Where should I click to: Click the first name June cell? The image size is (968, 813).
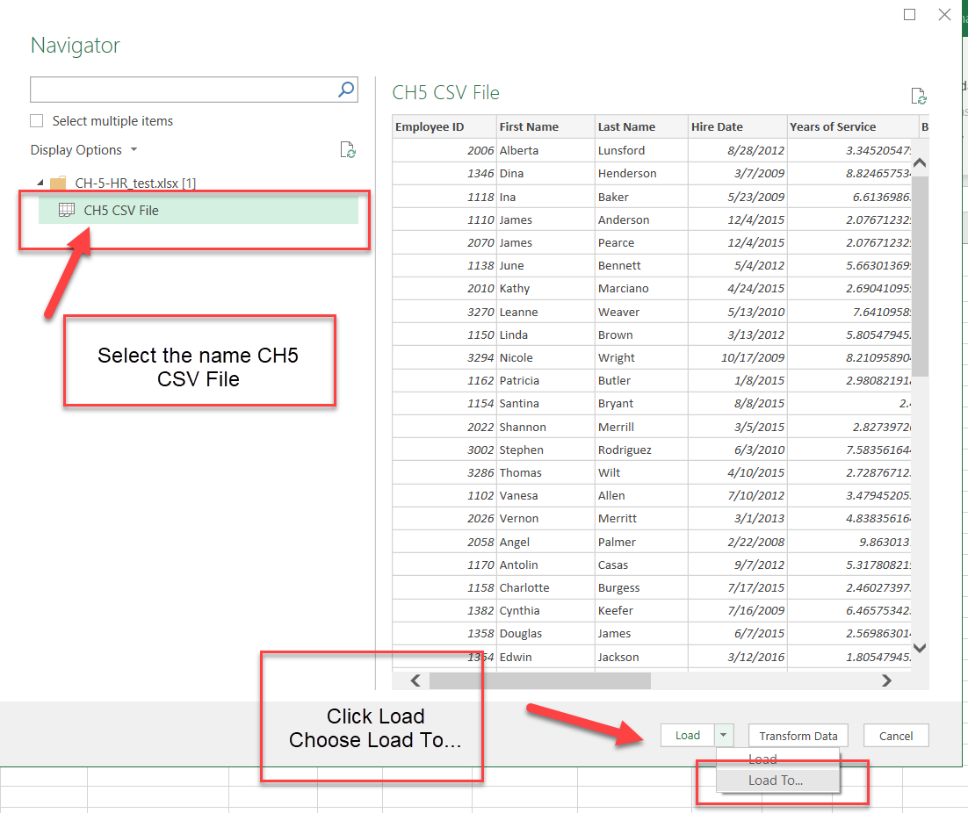click(x=545, y=265)
